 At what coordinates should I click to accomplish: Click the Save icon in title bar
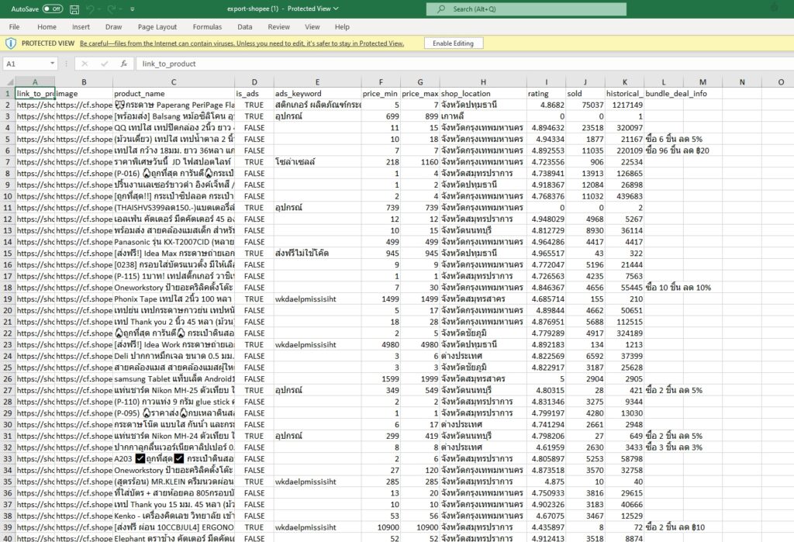click(x=74, y=9)
